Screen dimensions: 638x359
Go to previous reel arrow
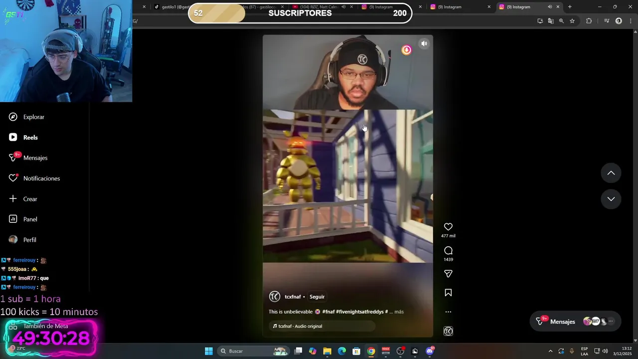611,173
